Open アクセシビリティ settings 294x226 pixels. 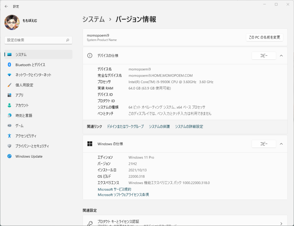(26, 136)
